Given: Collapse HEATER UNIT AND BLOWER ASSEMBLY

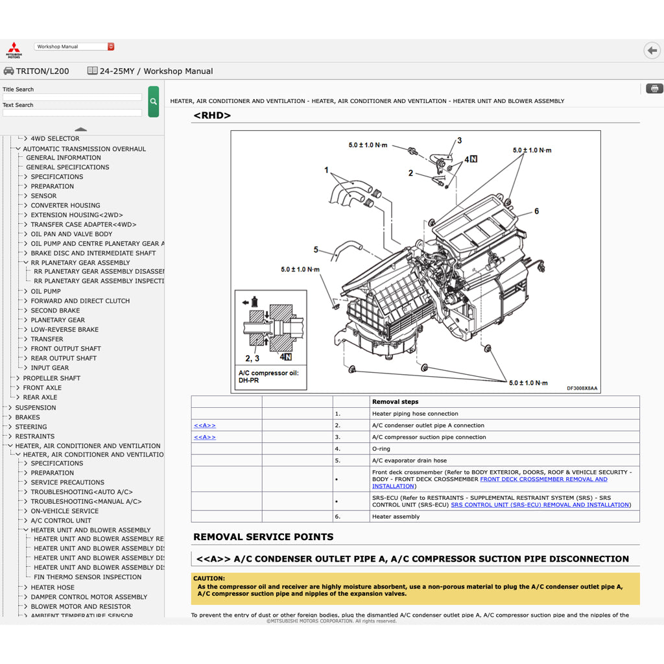Looking at the screenshot, I should (x=25, y=530).
